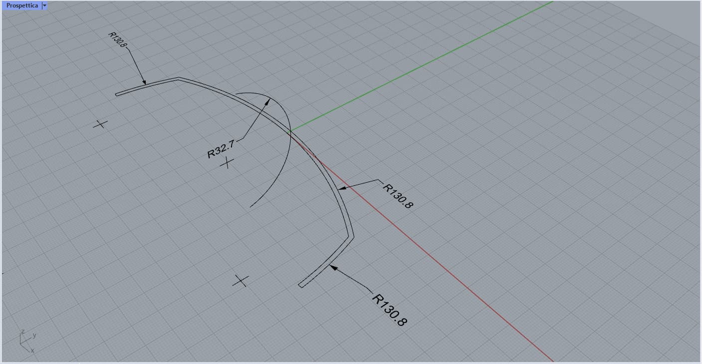Image resolution: width=702 pixels, height=364 pixels.
Task: Click the Prospettica viewport title
Action: coord(22,5)
